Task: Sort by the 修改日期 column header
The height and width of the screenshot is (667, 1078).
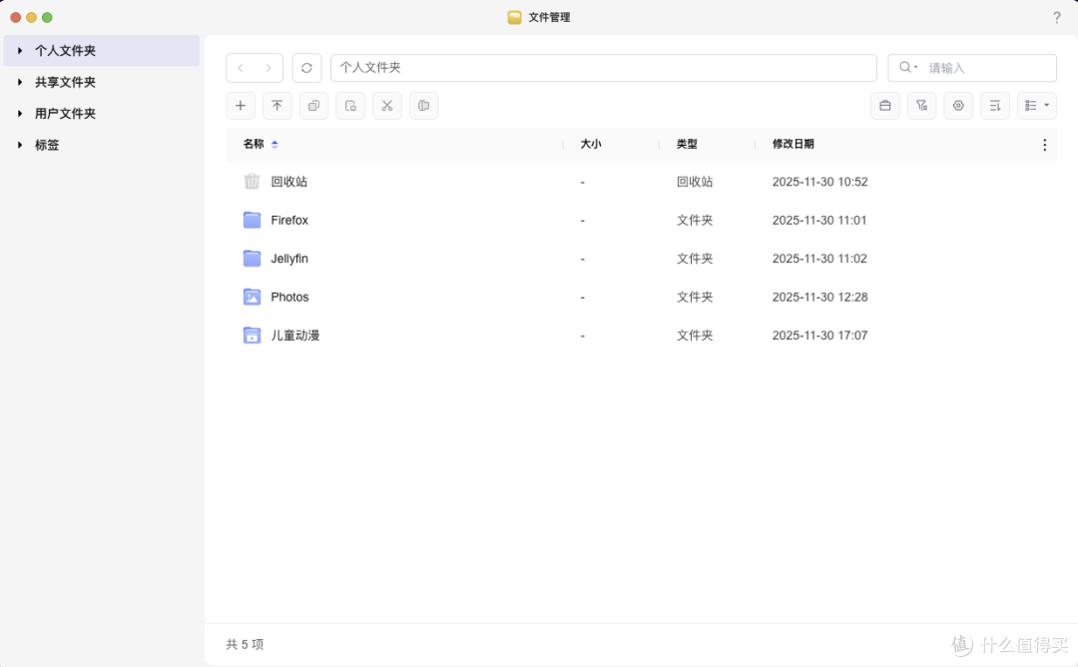Action: click(793, 144)
